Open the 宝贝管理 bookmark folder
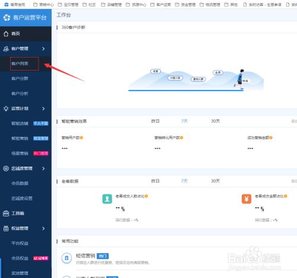Screen dimensions: 297x278 [x=68, y=4]
